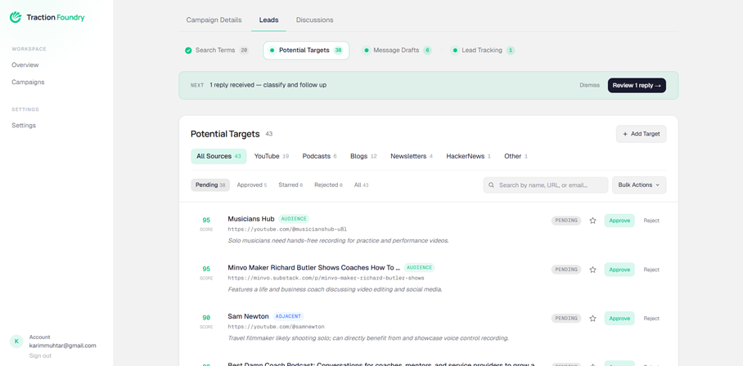Click the samnewton YouTube URL
This screenshot has width=743, height=366.
tap(277, 327)
